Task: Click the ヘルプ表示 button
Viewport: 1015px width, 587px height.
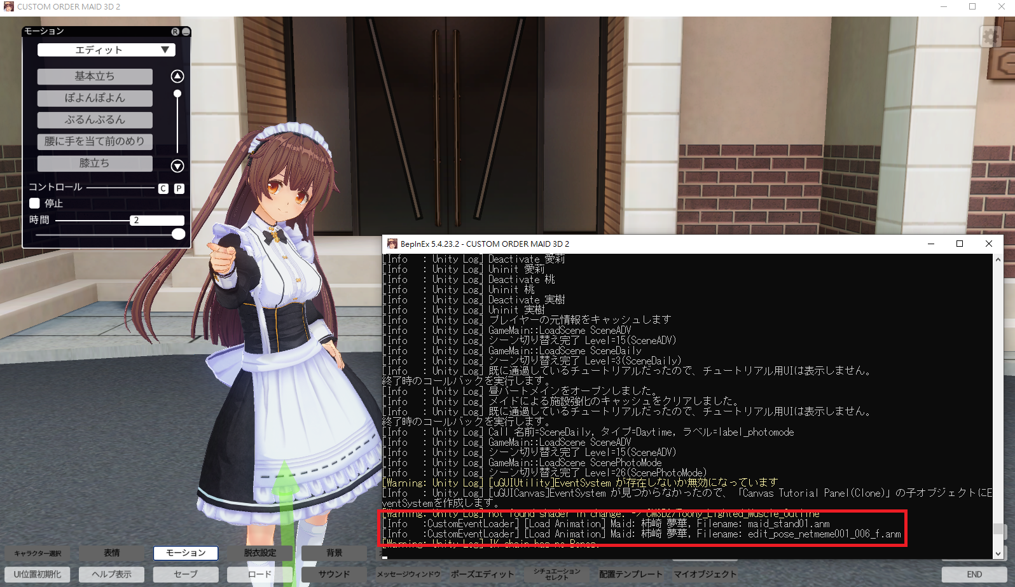Action: pos(112,574)
